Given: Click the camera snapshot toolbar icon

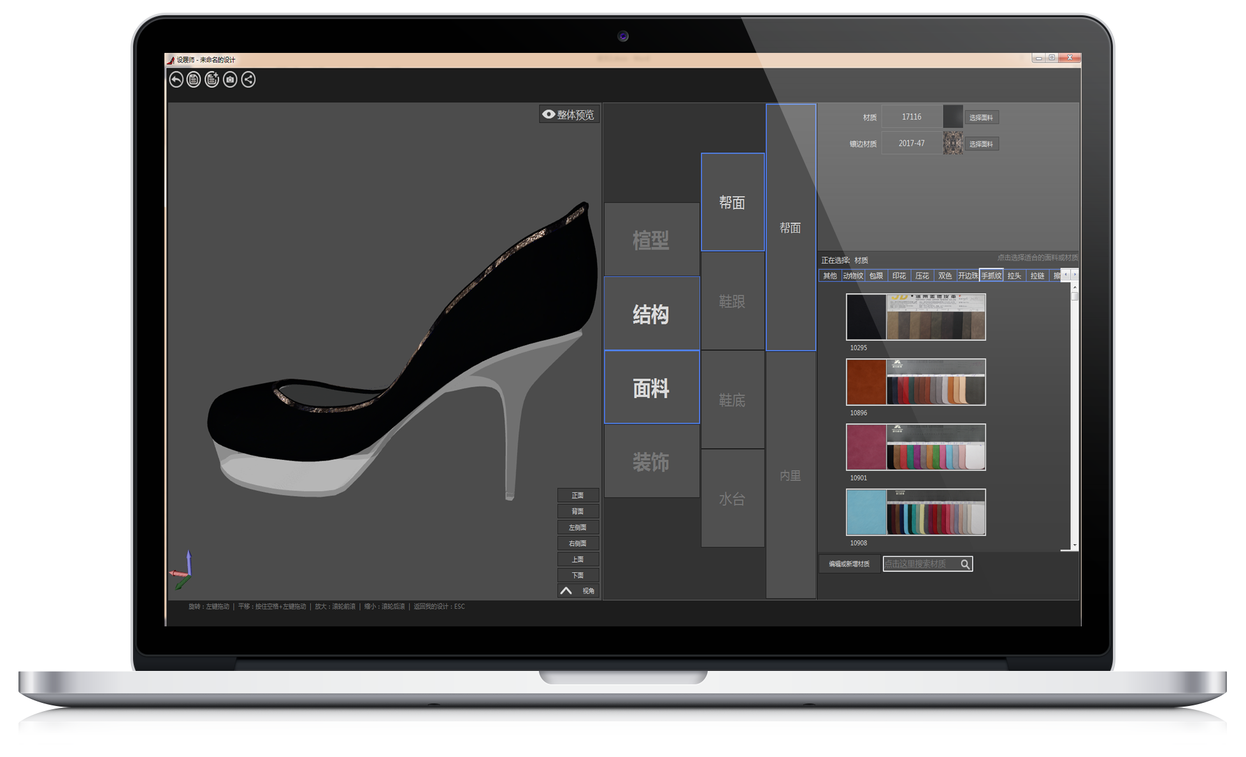Looking at the screenshot, I should (230, 80).
